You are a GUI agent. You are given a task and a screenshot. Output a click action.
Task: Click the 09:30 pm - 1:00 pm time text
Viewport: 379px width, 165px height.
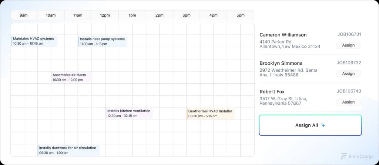(x=54, y=153)
